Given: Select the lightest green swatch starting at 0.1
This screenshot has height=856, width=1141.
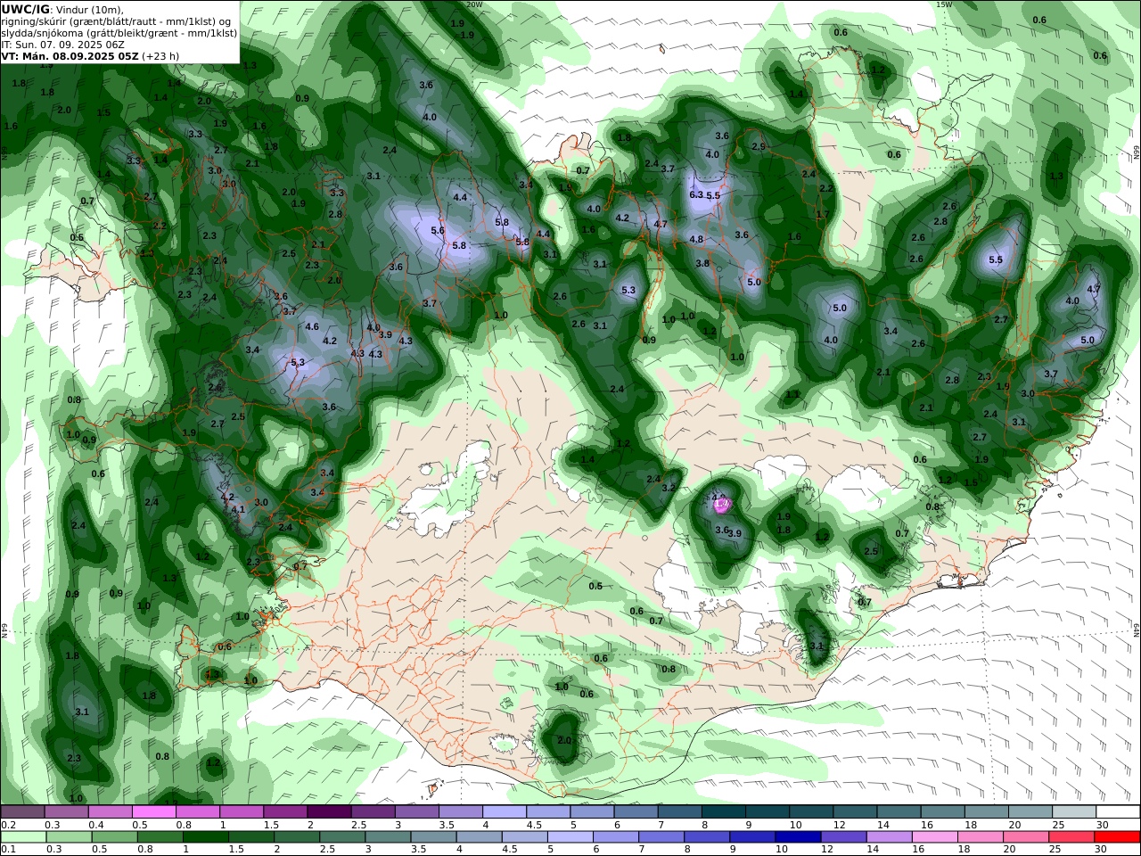Looking at the screenshot, I should click(x=24, y=837).
